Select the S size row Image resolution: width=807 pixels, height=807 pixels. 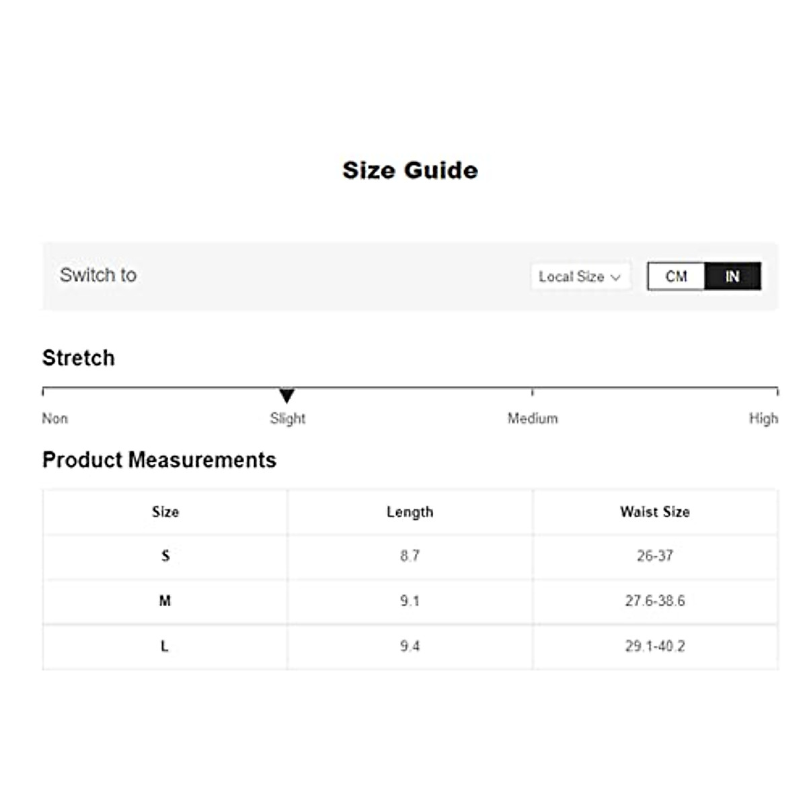165,556
